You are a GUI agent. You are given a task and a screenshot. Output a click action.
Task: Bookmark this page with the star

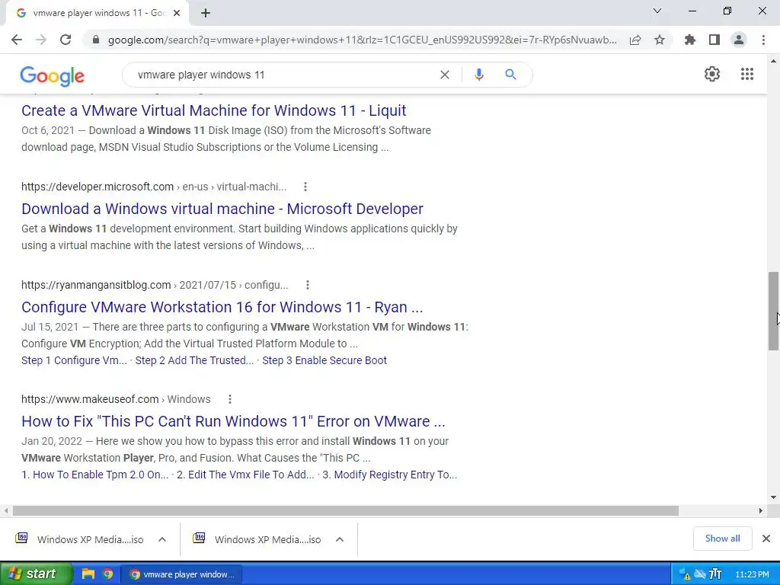660,40
